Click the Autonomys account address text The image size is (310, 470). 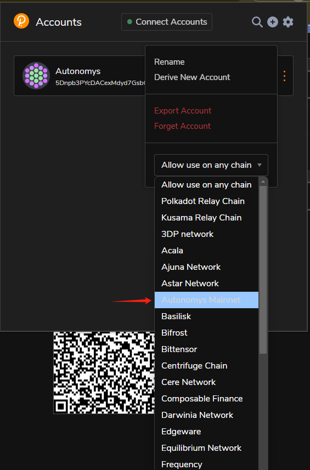[100, 83]
